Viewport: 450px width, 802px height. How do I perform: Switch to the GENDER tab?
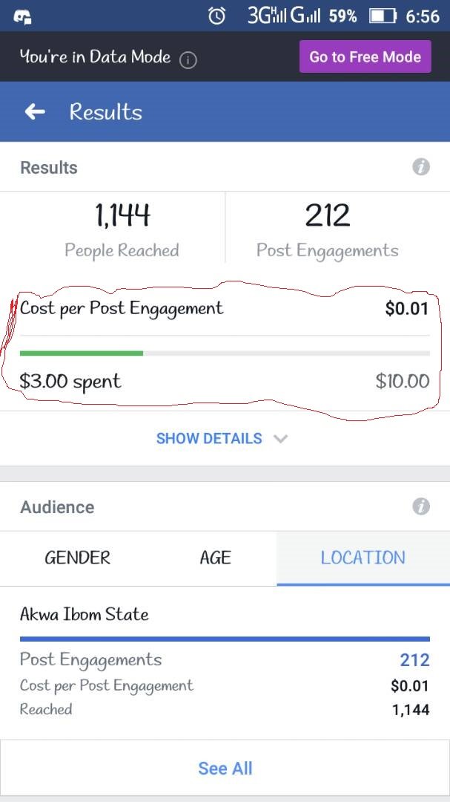(x=77, y=558)
